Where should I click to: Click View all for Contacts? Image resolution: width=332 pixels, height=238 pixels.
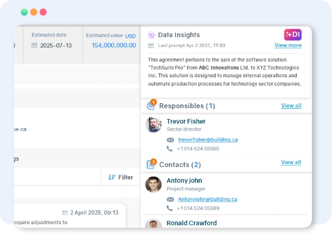[291, 162]
